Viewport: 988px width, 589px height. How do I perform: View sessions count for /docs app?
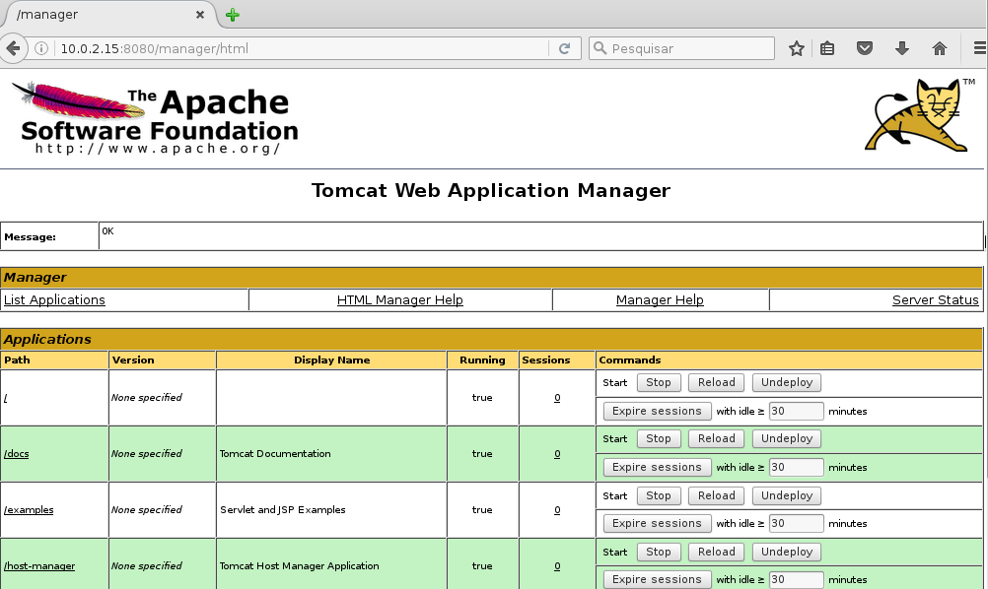[x=557, y=454]
